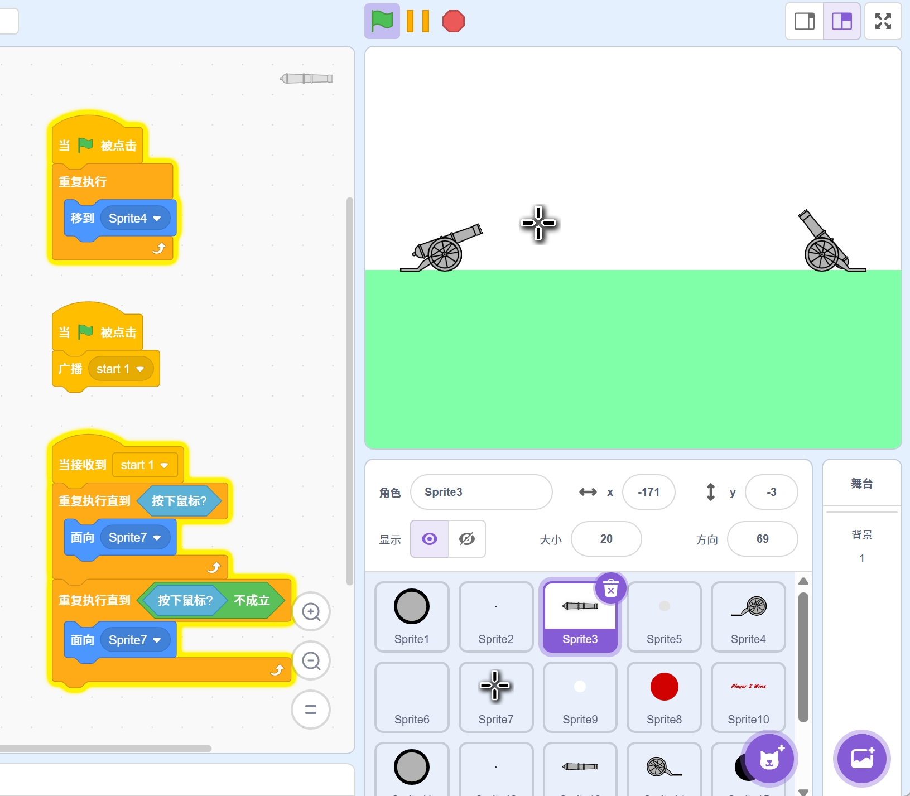The width and height of the screenshot is (910, 796).
Task: Hide the sprite using the crossed-eye toggle
Action: click(467, 539)
